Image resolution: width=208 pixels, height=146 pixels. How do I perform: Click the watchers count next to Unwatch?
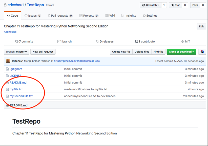click(164, 5)
